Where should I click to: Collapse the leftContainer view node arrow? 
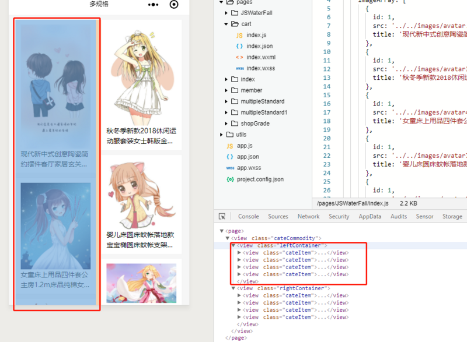click(233, 245)
